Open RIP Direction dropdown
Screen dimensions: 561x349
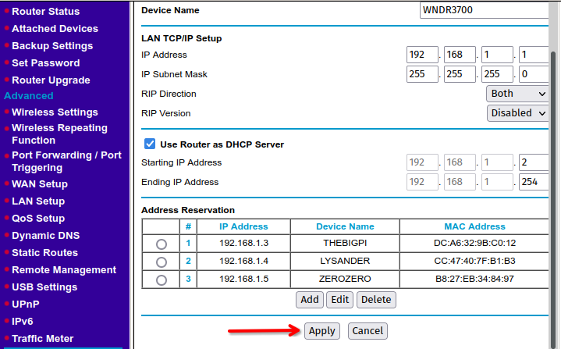coord(517,94)
